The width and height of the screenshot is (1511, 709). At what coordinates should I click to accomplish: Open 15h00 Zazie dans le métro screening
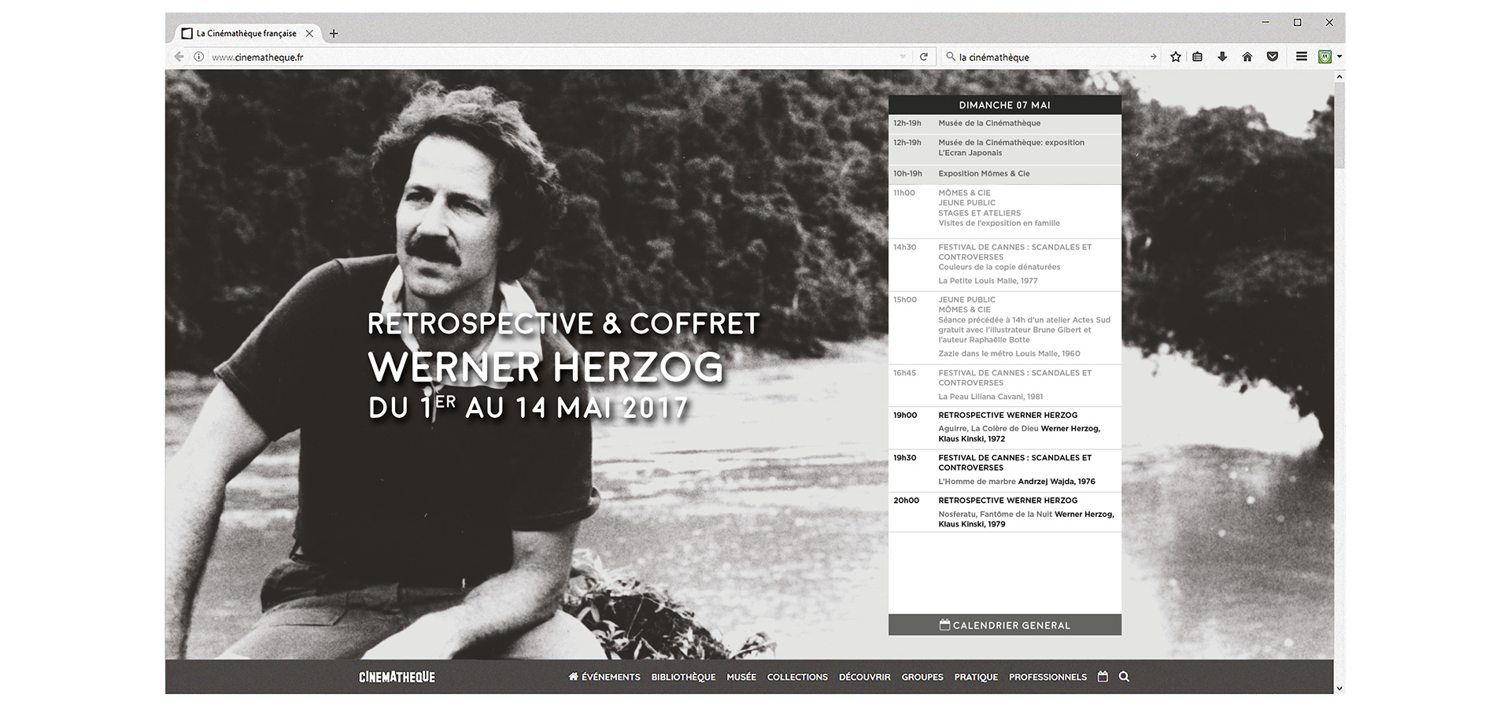(x=1005, y=327)
